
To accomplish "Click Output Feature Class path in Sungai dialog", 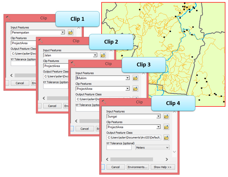I will pyautogui.click(x=134, y=138).
